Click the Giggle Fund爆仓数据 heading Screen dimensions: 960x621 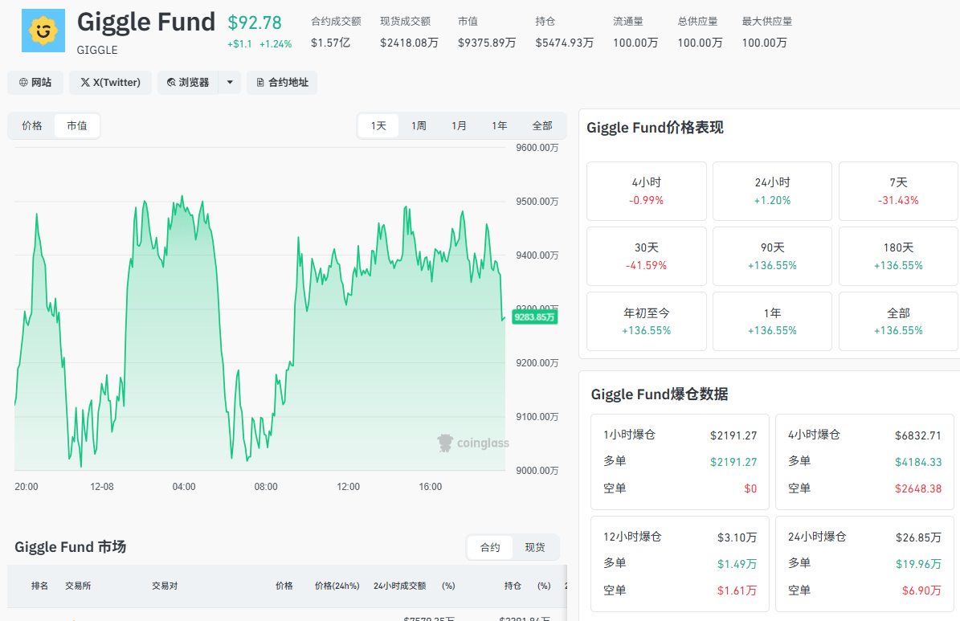[x=660, y=394]
